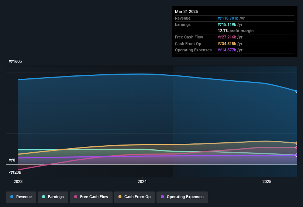This screenshot has height=207, width=303.
Task: Click the Operating Expenses tooltip label
Action: pos(193,50)
